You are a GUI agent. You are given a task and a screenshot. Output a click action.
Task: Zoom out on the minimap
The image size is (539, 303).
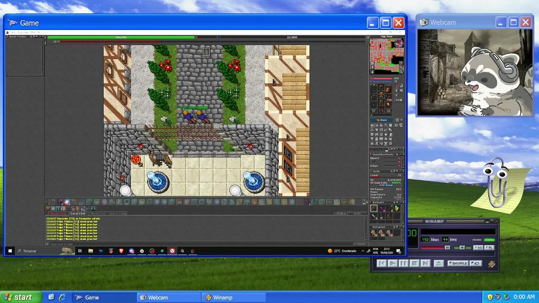[x=401, y=72]
